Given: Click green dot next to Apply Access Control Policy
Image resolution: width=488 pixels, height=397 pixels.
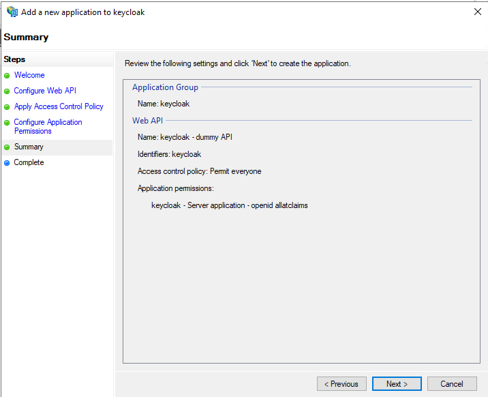Looking at the screenshot, I should 7,107.
